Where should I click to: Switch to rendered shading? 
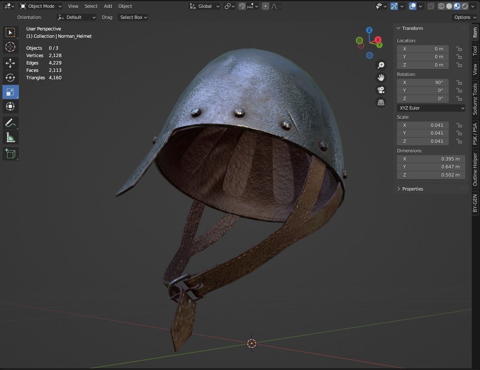pos(465,6)
